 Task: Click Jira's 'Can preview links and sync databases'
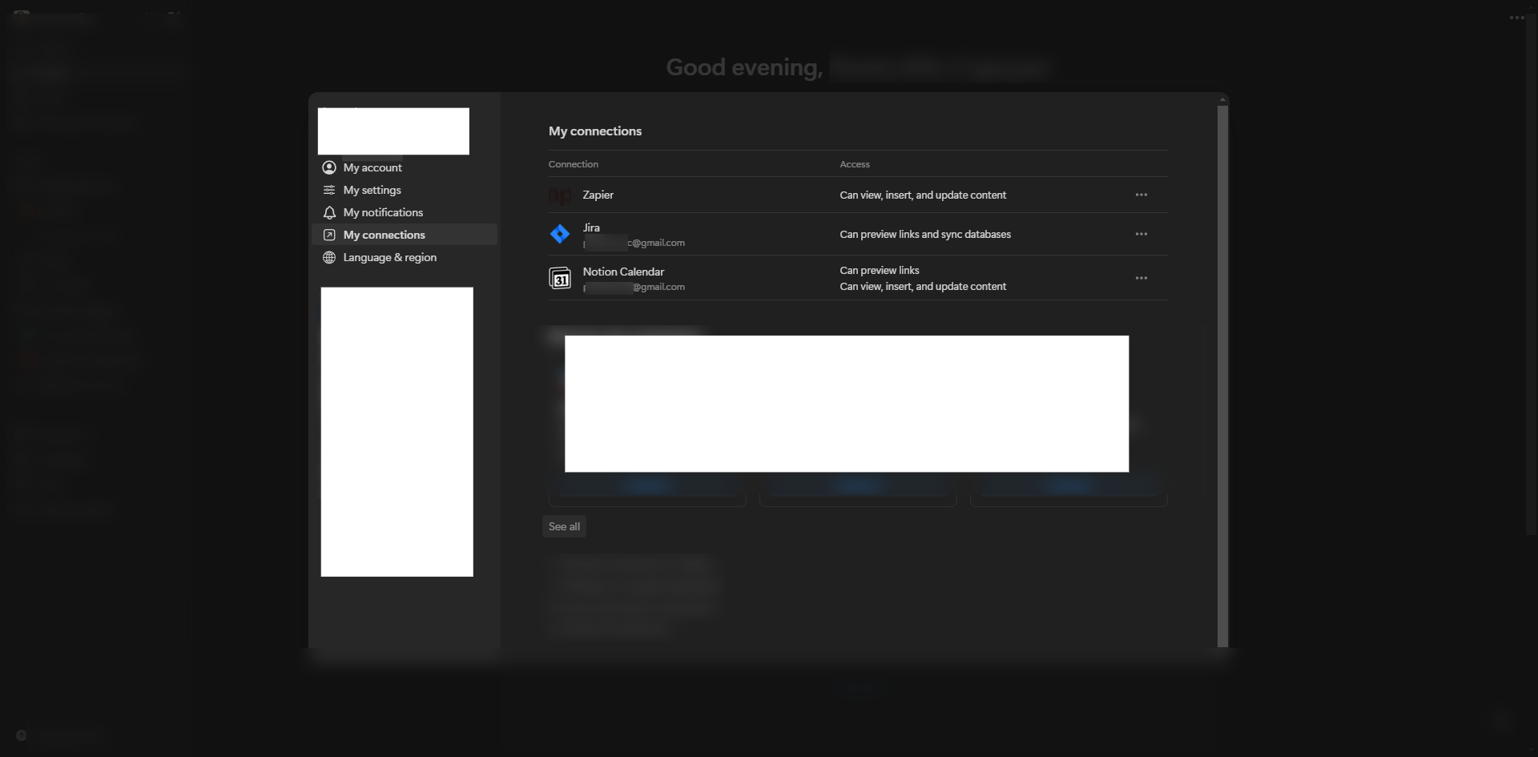925,234
